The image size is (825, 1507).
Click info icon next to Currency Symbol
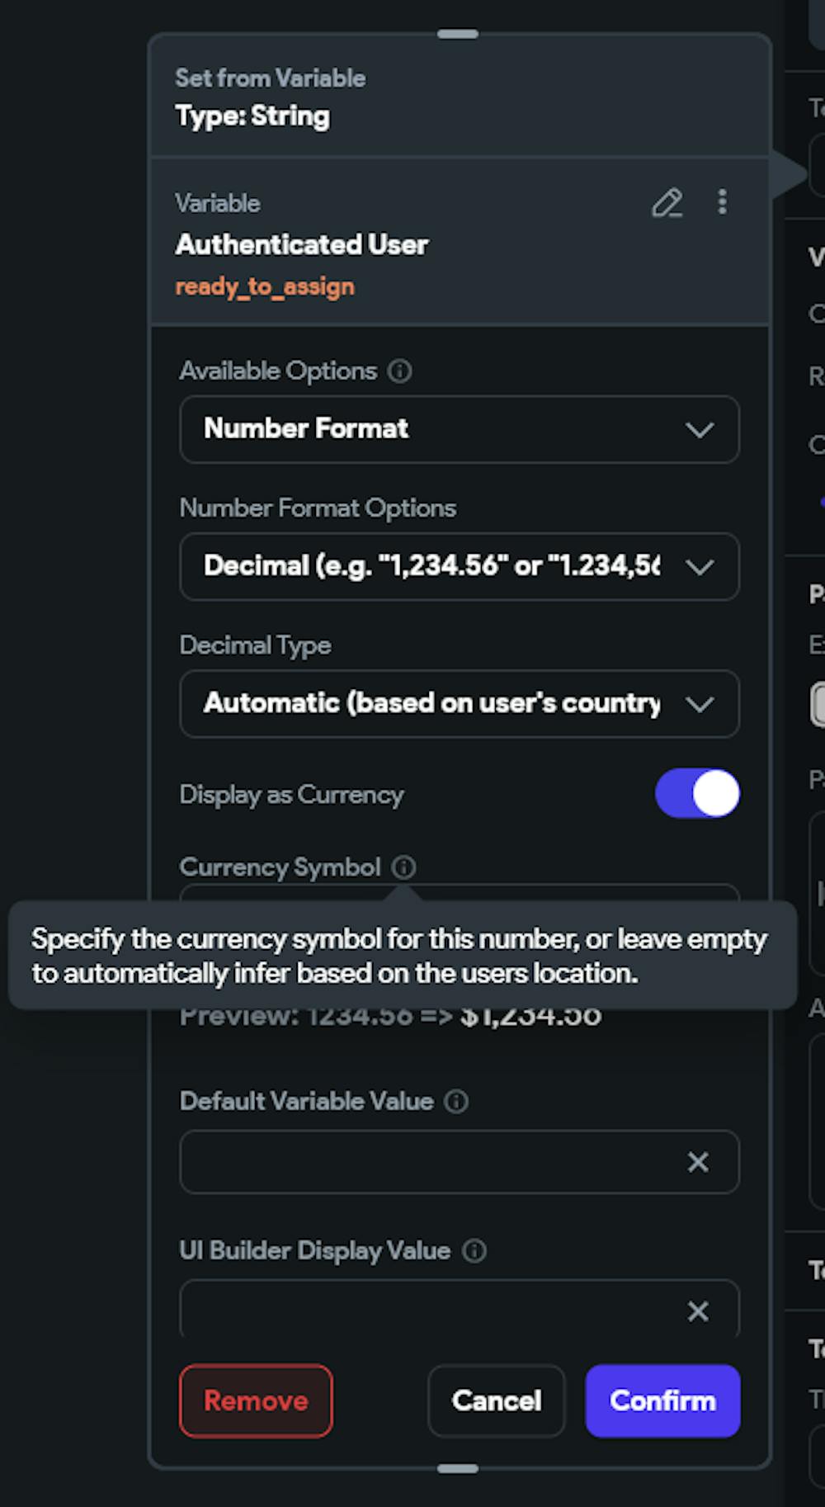403,867
